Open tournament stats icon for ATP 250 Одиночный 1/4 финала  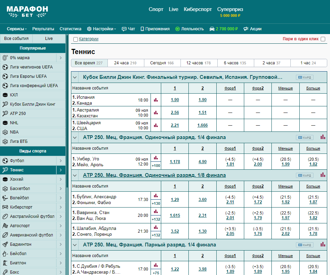323,137
